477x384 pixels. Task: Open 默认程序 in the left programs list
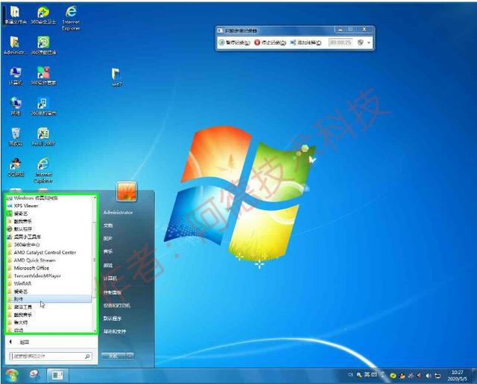pos(49,229)
